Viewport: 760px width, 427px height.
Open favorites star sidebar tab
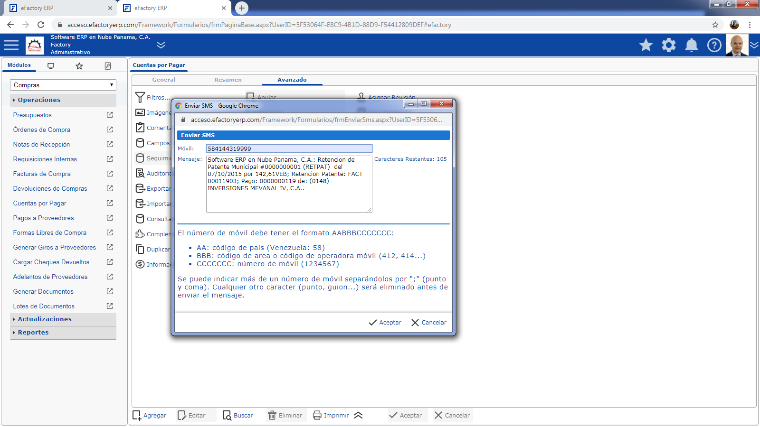[79, 66]
